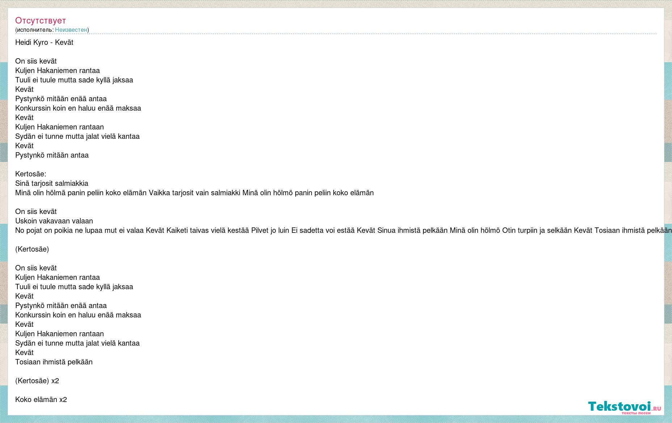Click the Kertosäe: heading text
Image resolution: width=672 pixels, height=423 pixels.
tap(31, 174)
